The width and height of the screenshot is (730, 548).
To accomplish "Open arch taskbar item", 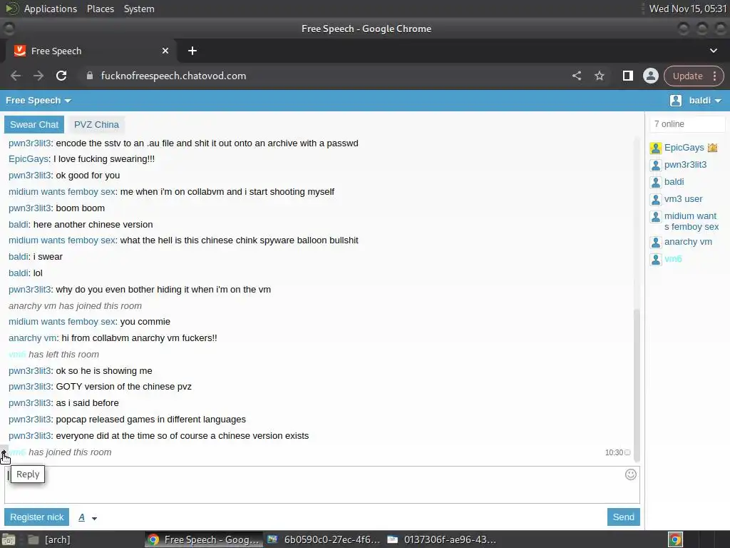I will tap(49, 539).
